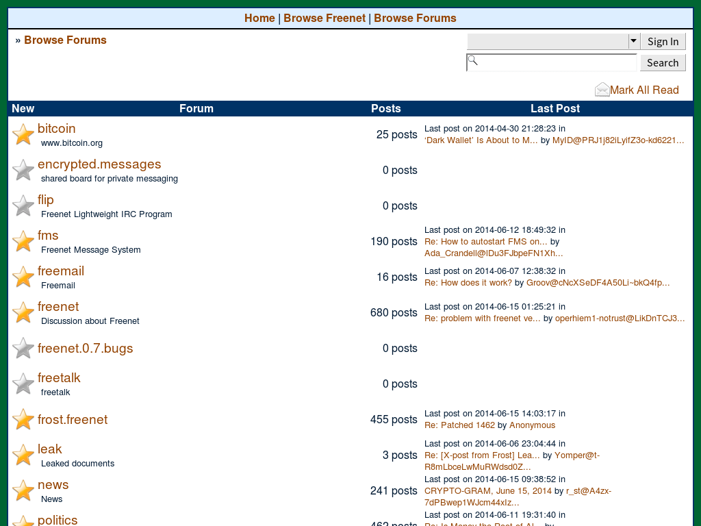
Task: Click the star icon for the flip forum
Action: (x=23, y=205)
